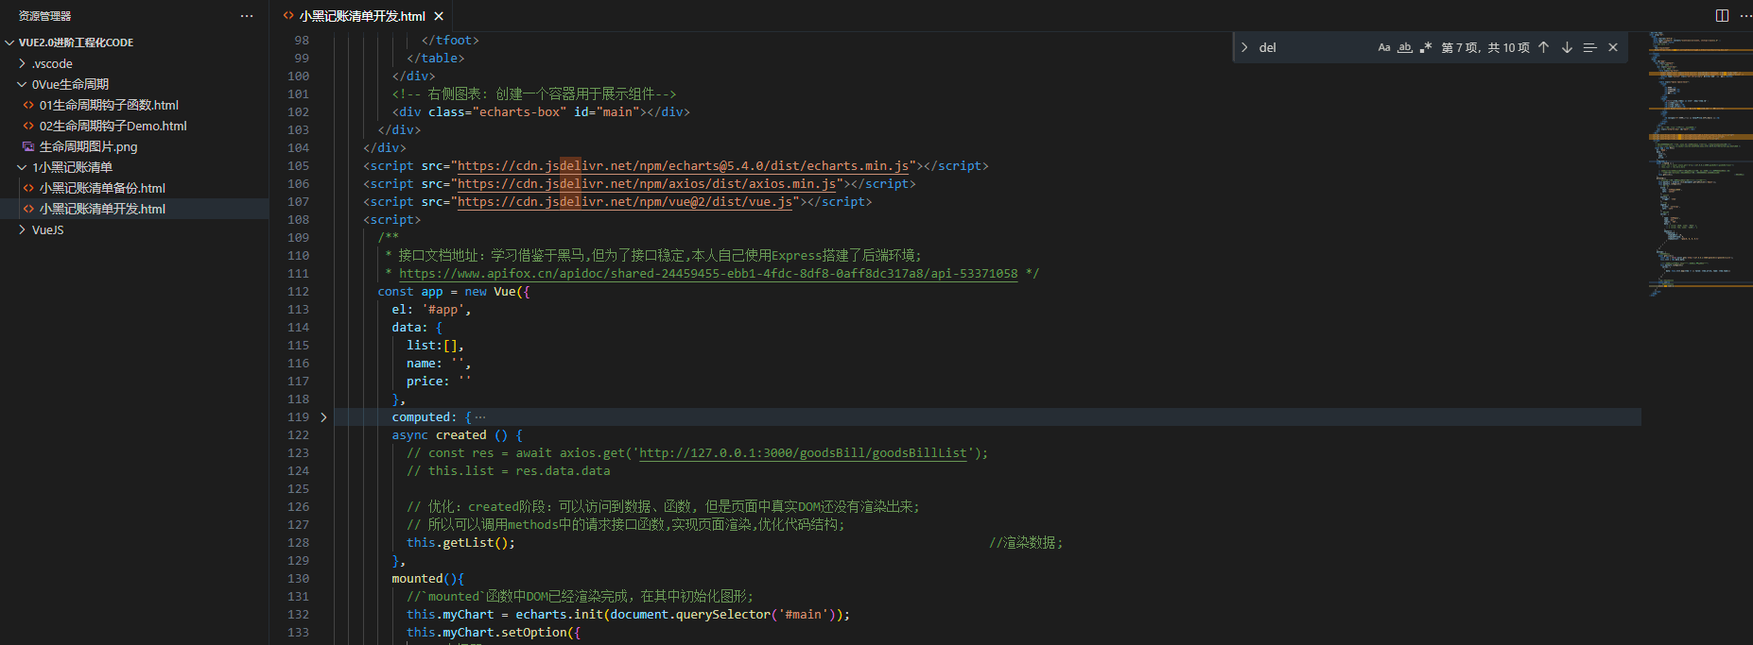Expand folded ellipsis after computed: {
Image resolution: width=1753 pixels, height=645 pixels.
tap(480, 417)
